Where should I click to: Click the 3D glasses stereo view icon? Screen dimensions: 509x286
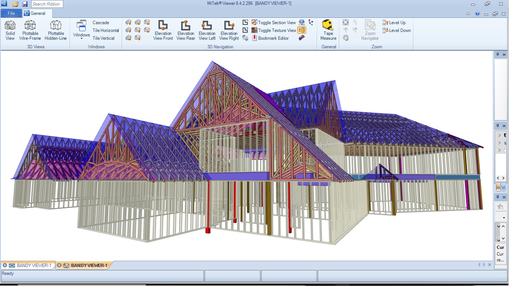point(302,38)
